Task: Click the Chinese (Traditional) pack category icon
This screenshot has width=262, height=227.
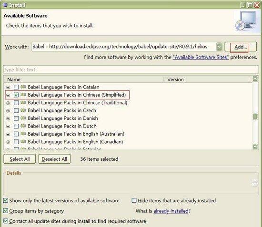Action: pos(23,103)
